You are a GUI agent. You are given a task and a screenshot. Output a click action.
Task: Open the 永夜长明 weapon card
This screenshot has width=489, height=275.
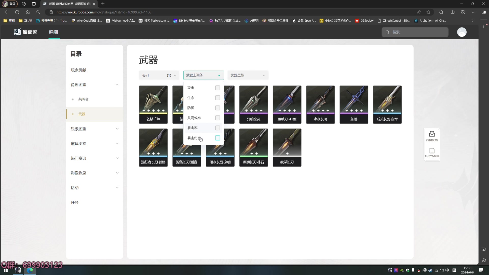[x=320, y=105]
